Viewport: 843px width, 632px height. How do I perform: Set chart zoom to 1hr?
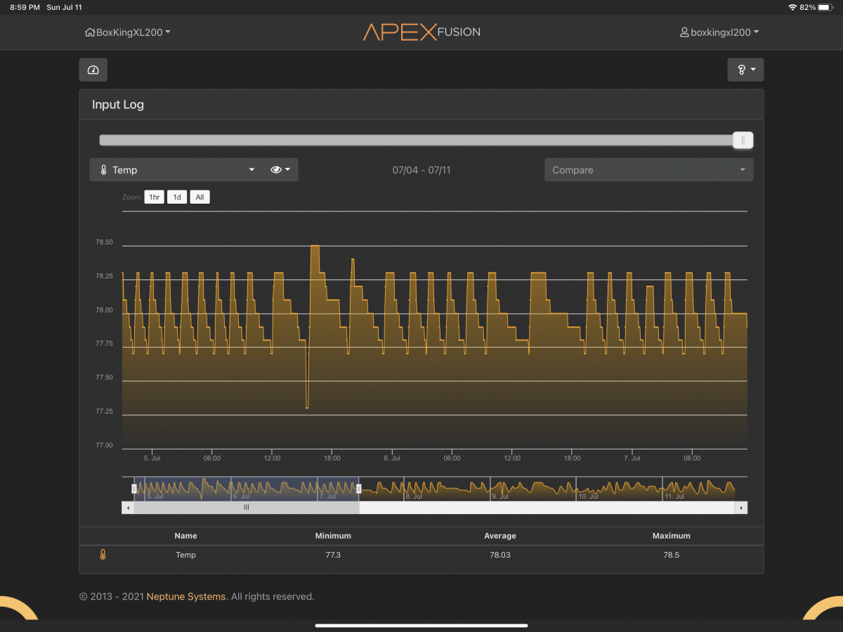pos(155,197)
